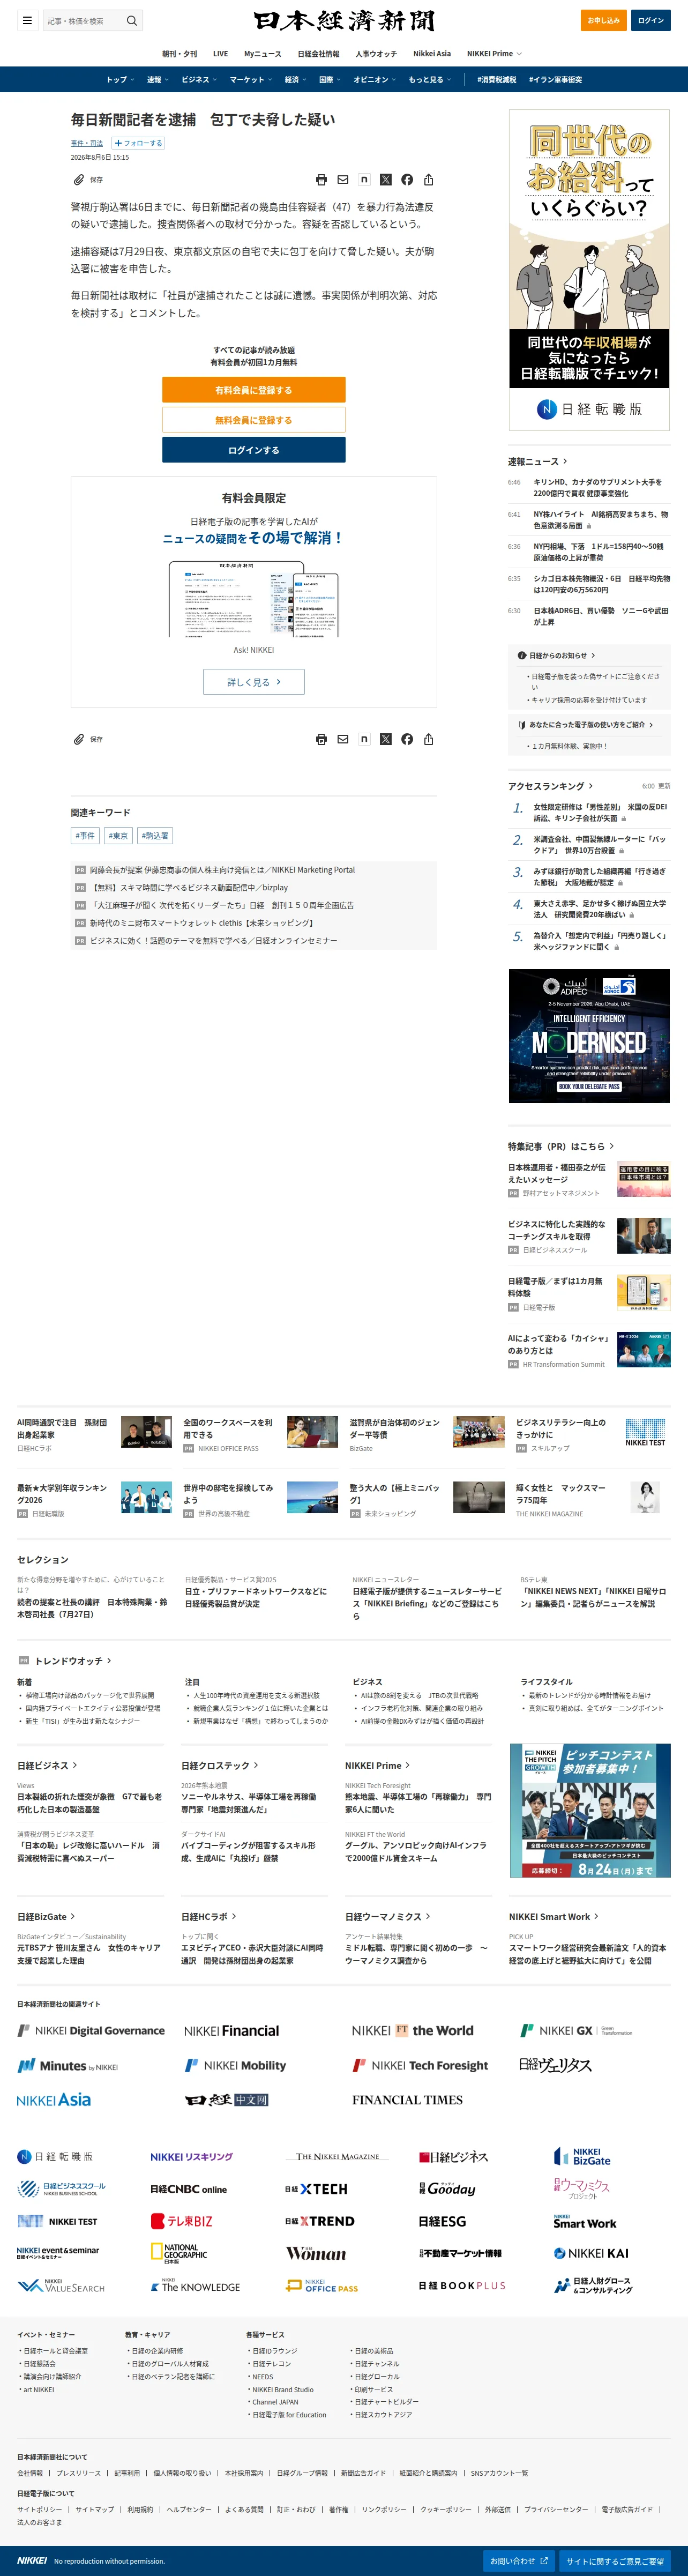Viewport: 688px width, 2576px height.
Task: Share on Facebook using the top icon
Action: click(x=407, y=180)
